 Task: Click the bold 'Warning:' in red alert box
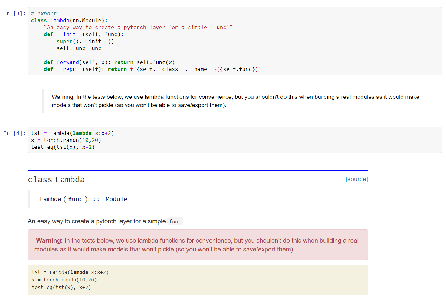click(49, 241)
